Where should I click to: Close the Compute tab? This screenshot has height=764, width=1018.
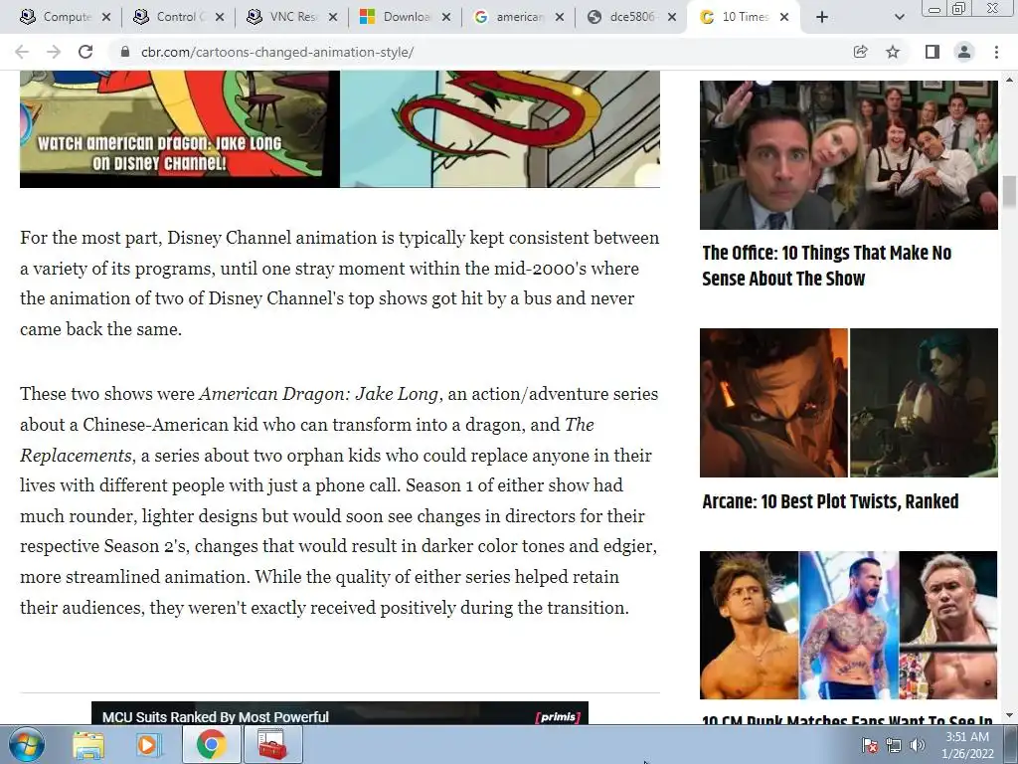point(106,17)
